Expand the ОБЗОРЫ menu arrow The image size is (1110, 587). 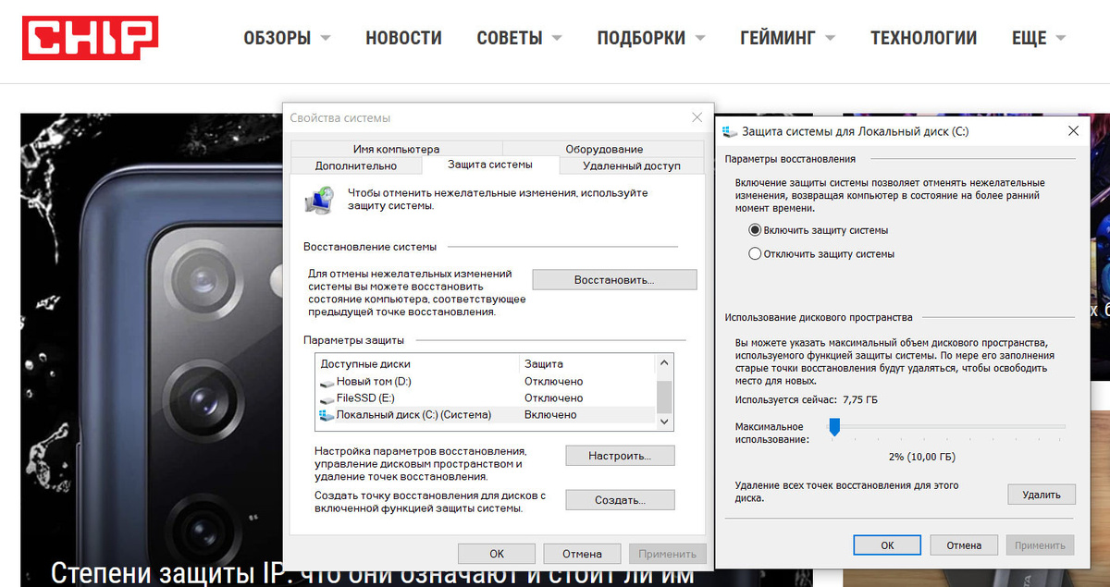[326, 39]
